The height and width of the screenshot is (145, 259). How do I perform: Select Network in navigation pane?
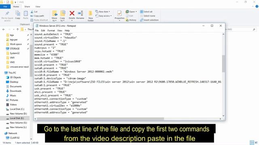[x=13, y=133]
